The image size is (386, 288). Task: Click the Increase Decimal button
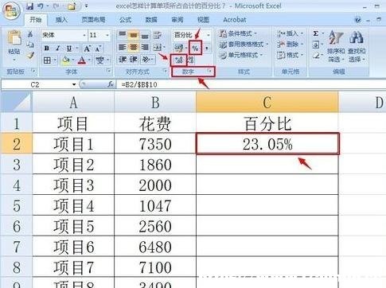click(x=179, y=60)
